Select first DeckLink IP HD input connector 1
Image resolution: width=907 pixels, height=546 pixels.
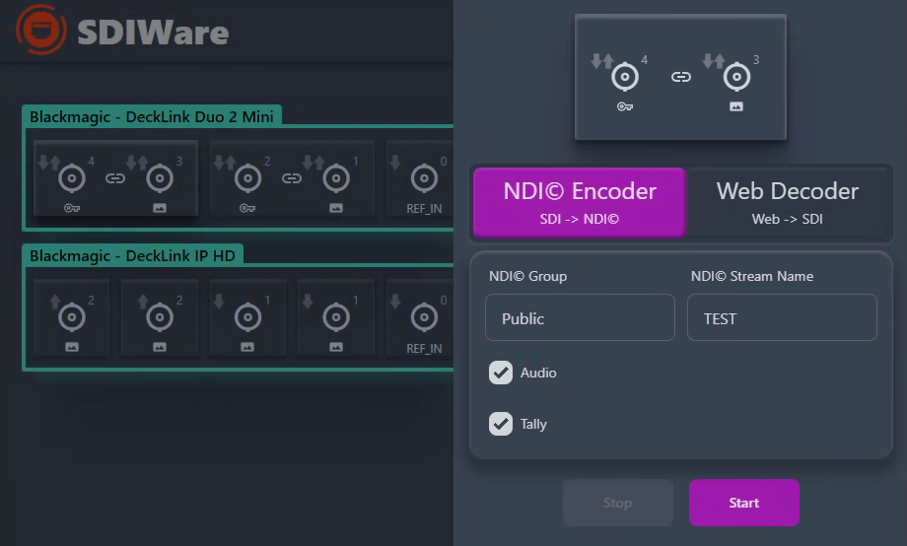247,317
